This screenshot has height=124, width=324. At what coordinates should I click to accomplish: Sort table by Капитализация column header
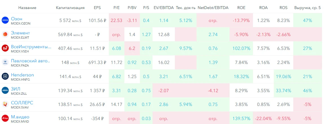(x=70, y=8)
